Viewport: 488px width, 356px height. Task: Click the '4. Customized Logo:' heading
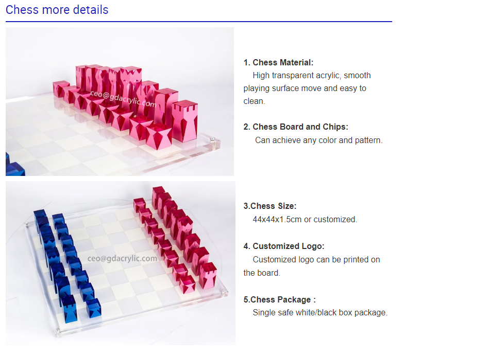pos(284,246)
